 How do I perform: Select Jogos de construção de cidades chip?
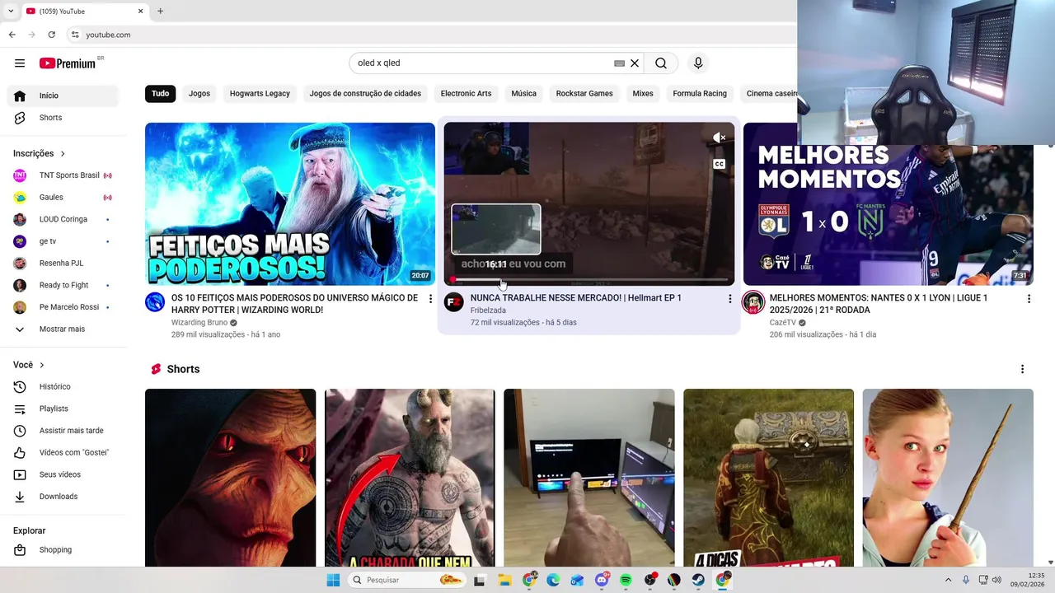(x=365, y=94)
